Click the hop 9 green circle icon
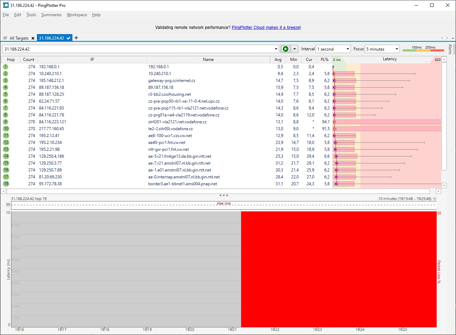 tap(6, 122)
